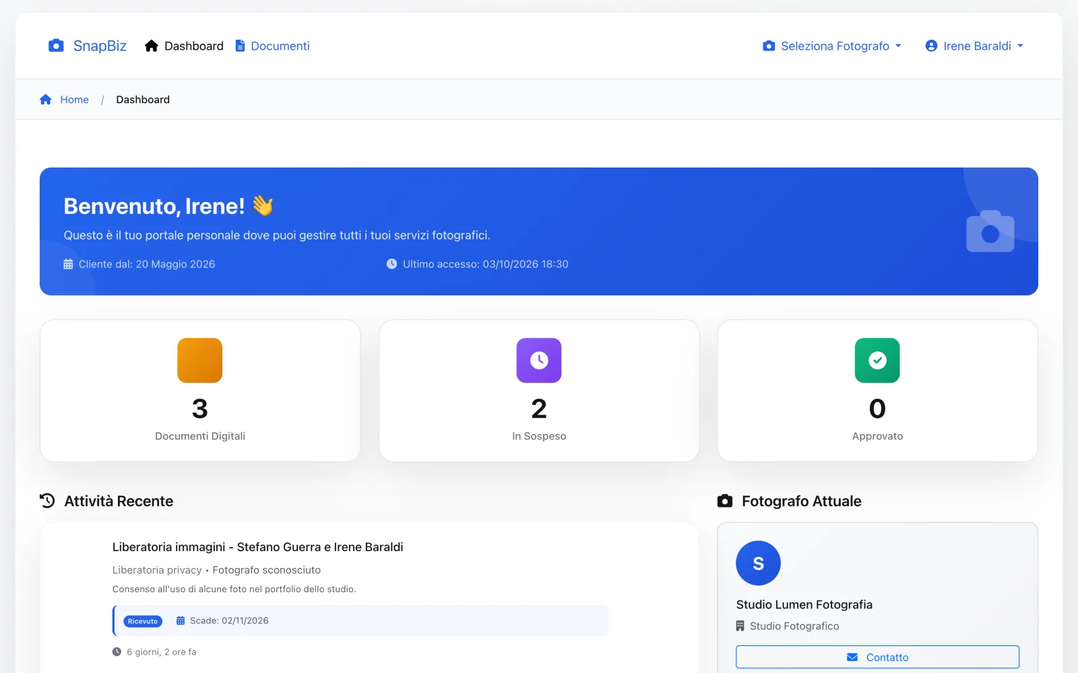This screenshot has width=1078, height=673.
Task: Open the Seleziona Fotografo dropdown
Action: pyautogui.click(x=832, y=46)
